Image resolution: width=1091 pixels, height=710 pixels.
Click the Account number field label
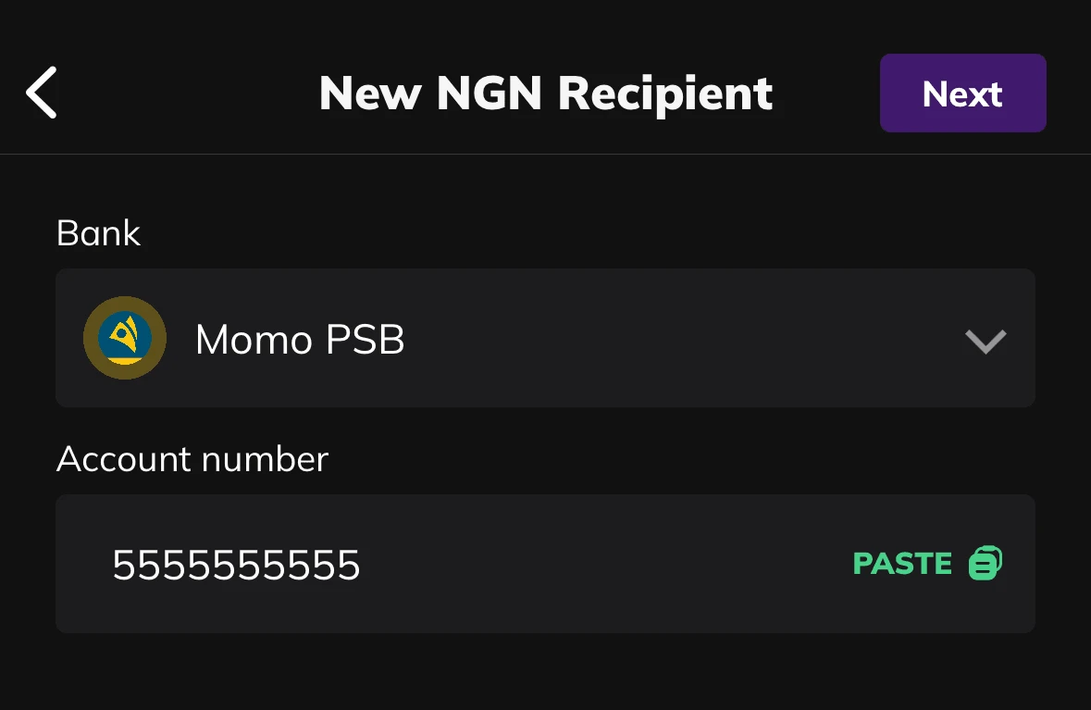pyautogui.click(x=192, y=459)
